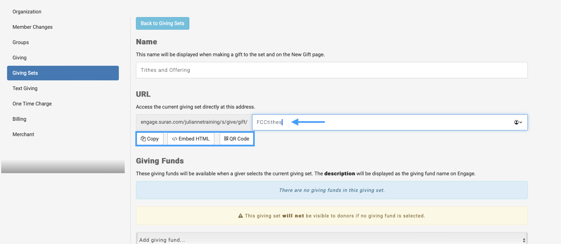
Task: Click the Add giving fund stepper arrows
Action: [x=524, y=240]
